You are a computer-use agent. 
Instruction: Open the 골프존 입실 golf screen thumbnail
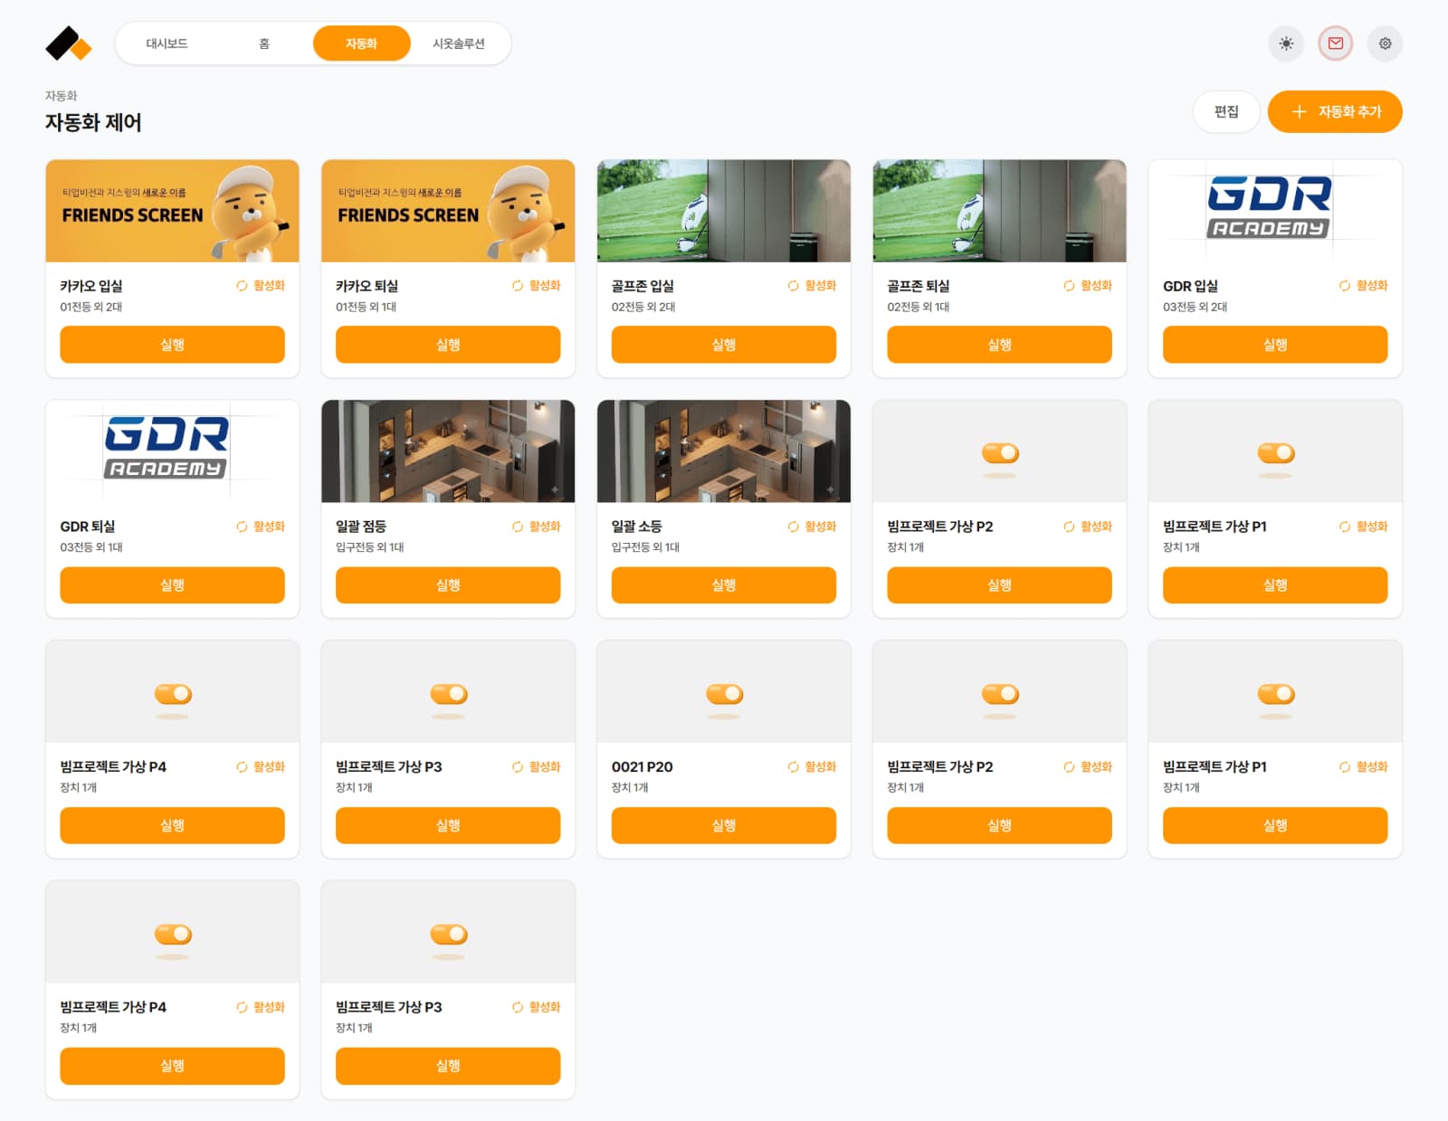(x=724, y=211)
